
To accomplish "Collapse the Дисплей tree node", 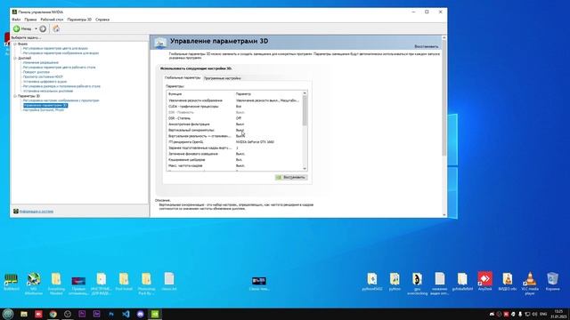I will [x=15, y=58].
